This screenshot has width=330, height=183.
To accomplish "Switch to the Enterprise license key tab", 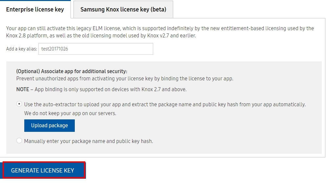I will 35,10.
